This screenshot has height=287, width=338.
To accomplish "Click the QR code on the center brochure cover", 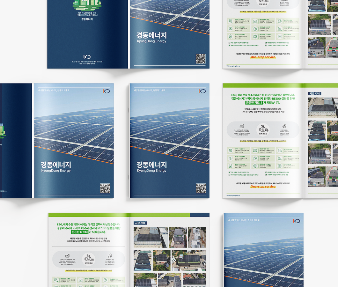I will pyautogui.click(x=201, y=188).
